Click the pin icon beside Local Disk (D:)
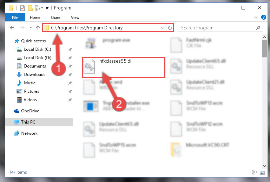Viewport: 270px width, 182px height. pos(70,58)
